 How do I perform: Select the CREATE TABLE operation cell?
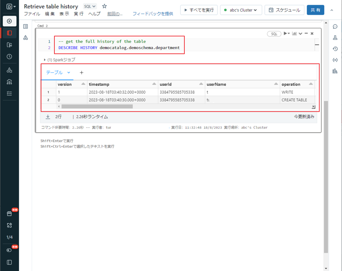298,100
